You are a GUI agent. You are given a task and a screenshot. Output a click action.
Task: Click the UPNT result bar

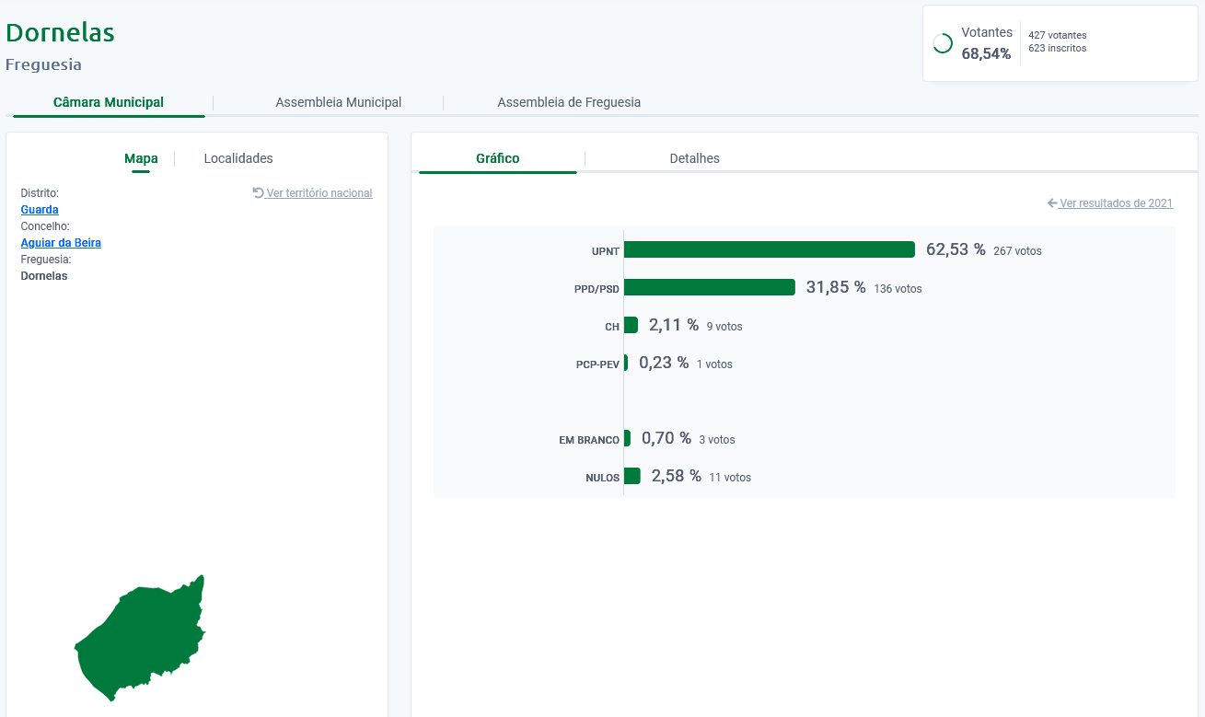(769, 249)
